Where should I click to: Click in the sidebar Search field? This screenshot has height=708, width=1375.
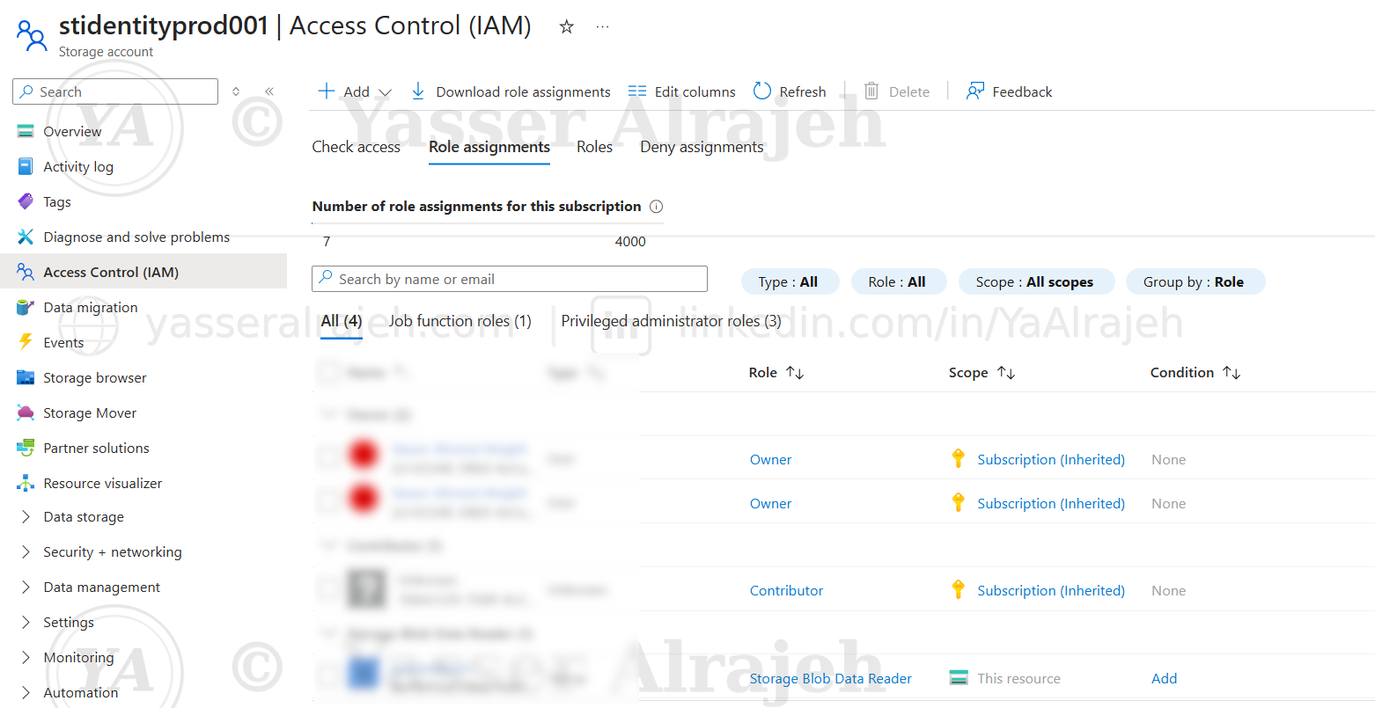tap(115, 91)
